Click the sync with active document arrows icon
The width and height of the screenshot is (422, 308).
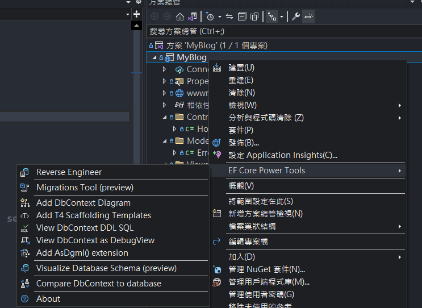(x=229, y=16)
